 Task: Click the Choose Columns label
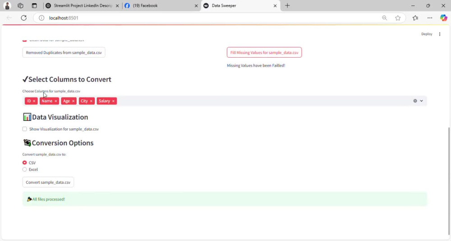click(51, 91)
